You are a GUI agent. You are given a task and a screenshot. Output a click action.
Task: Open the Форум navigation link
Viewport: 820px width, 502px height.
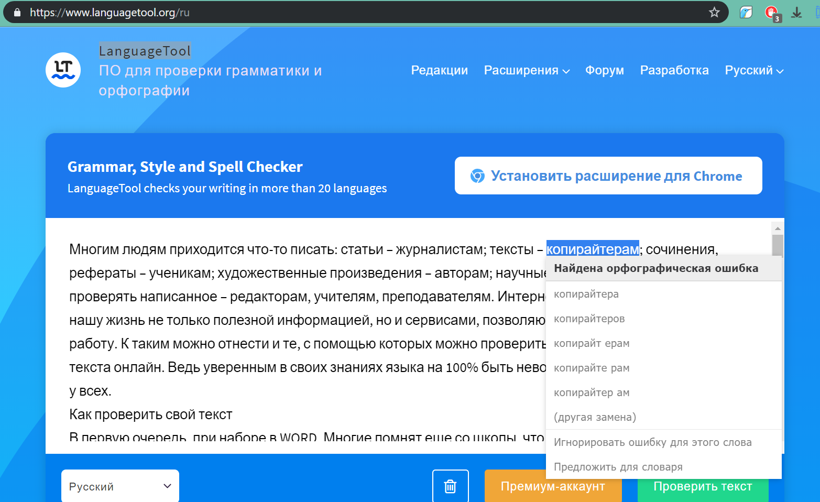[605, 70]
